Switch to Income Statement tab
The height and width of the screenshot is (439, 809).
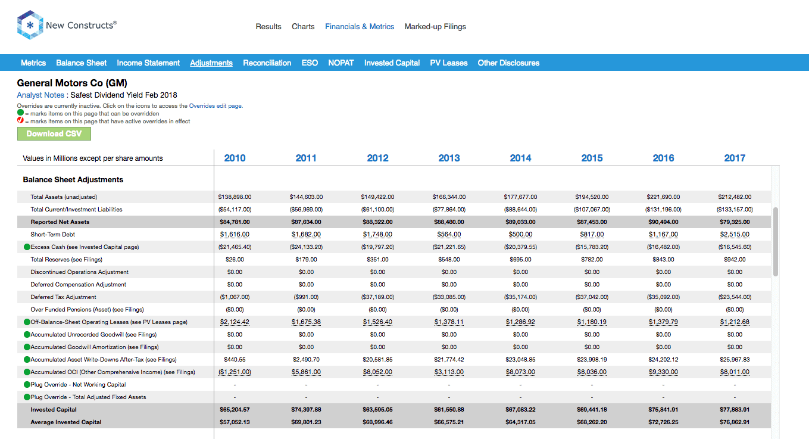[148, 63]
